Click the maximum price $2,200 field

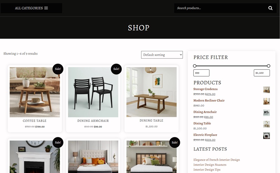tap(262, 73)
